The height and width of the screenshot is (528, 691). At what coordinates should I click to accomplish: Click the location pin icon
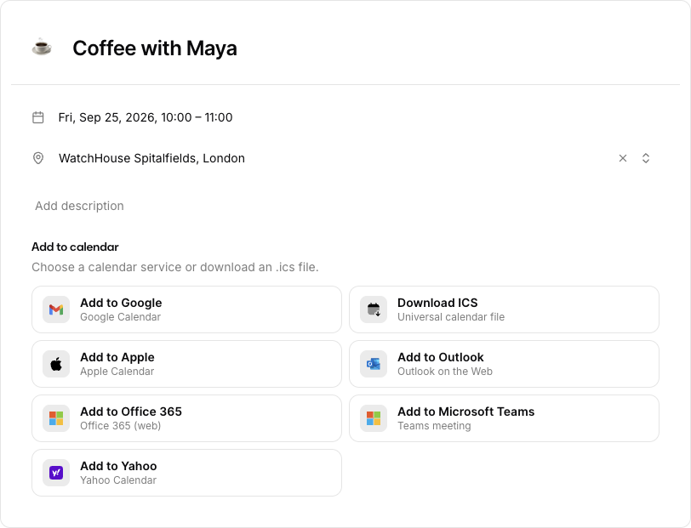38,158
